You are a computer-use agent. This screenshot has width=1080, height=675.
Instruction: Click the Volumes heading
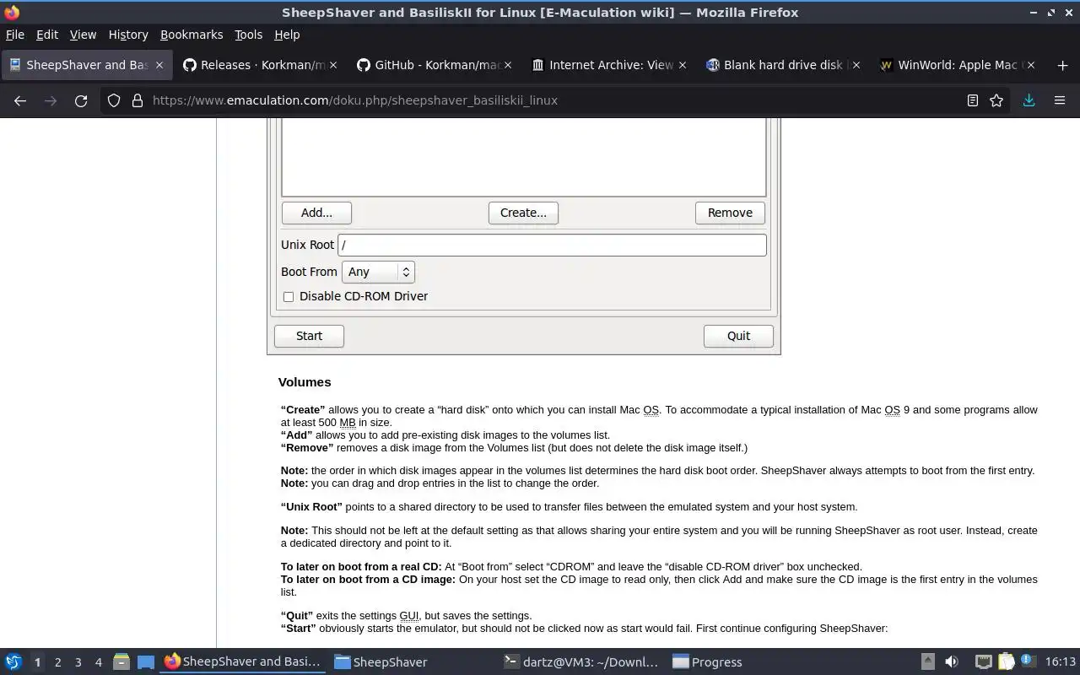[x=305, y=382]
